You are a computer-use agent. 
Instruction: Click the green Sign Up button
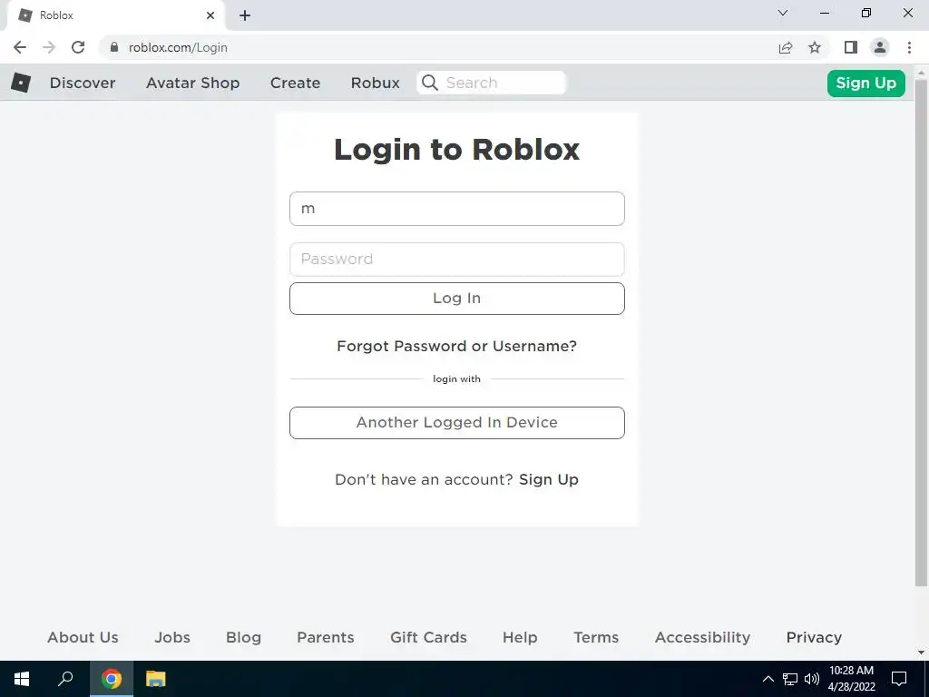(x=866, y=83)
